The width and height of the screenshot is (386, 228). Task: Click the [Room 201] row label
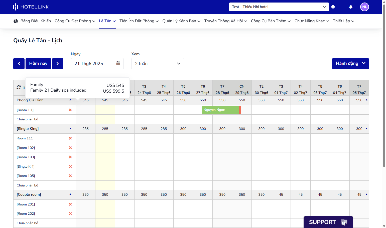click(26, 204)
